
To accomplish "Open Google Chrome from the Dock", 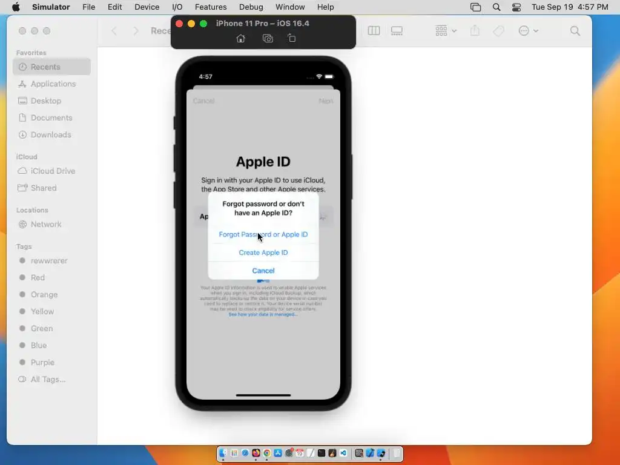I will (x=267, y=453).
